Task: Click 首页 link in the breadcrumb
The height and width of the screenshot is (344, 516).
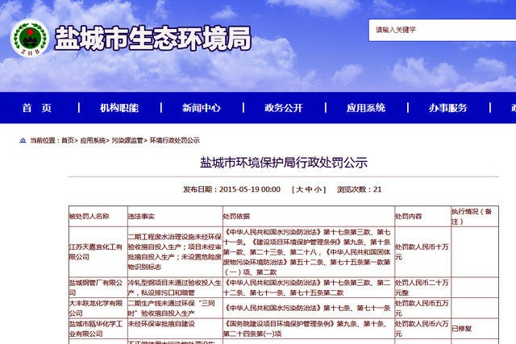Action: coord(67,140)
